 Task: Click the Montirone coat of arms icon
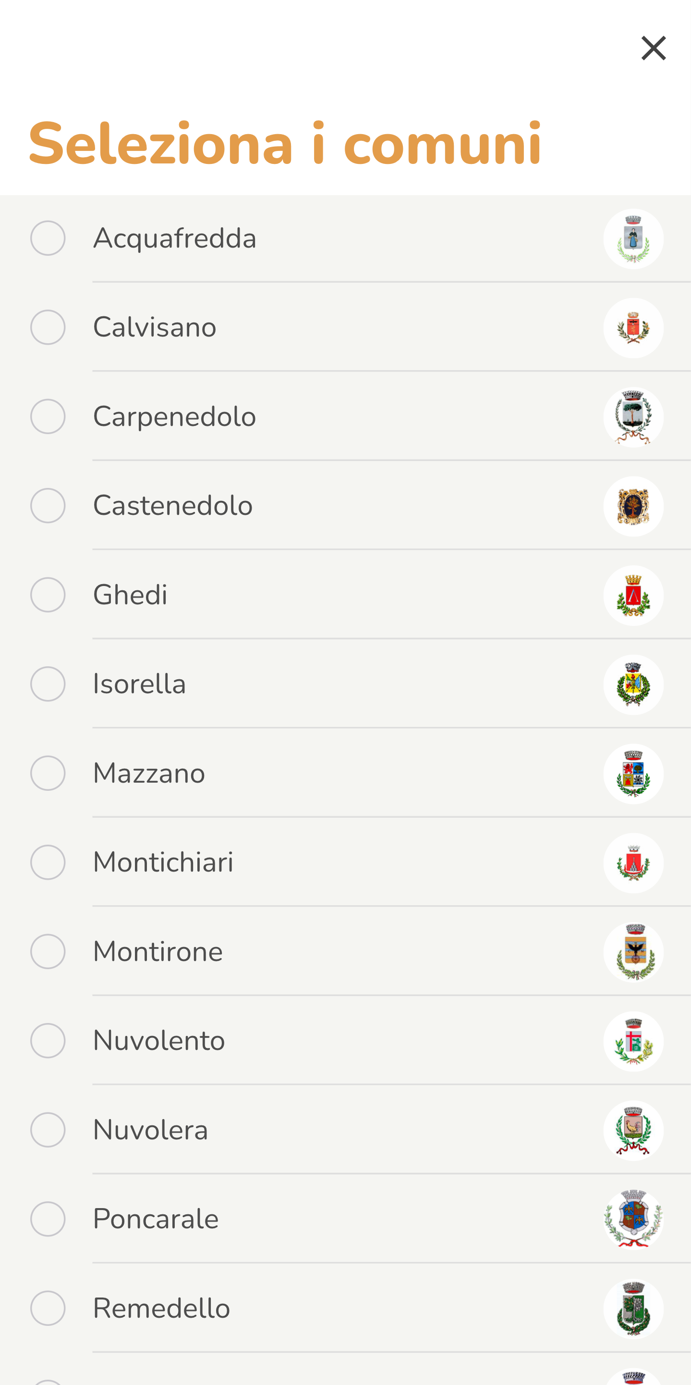[633, 952]
